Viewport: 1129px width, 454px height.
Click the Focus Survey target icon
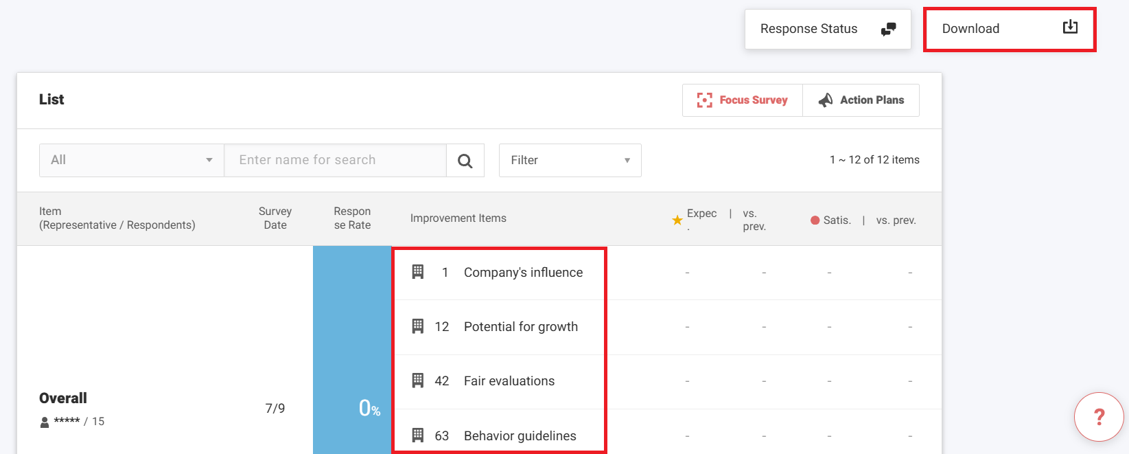704,100
